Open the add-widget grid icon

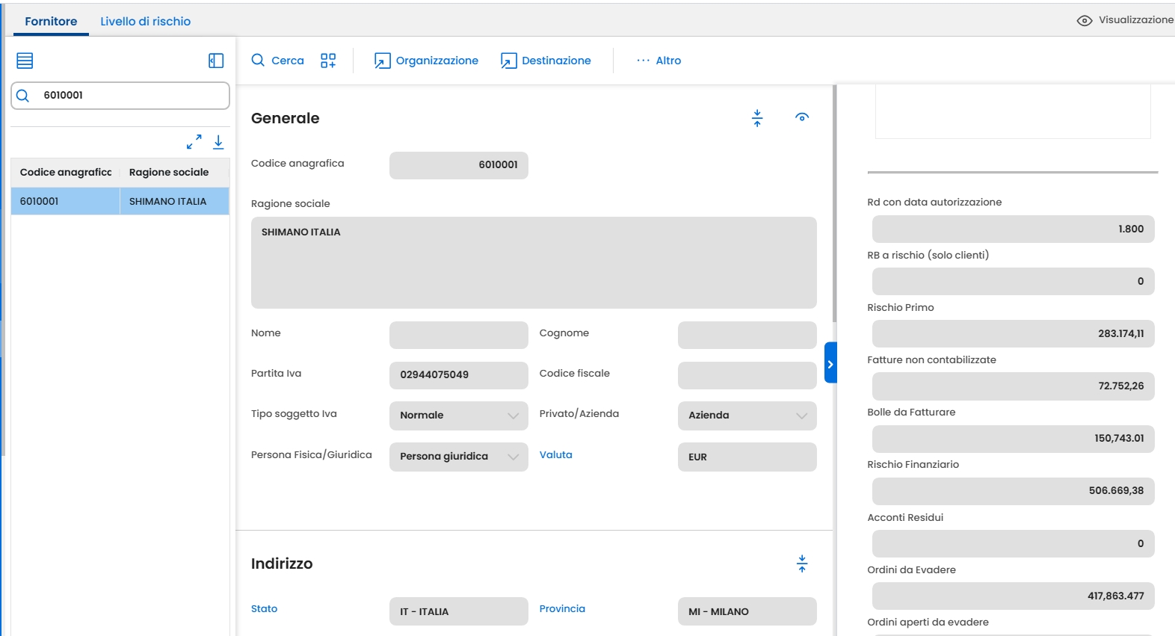328,61
